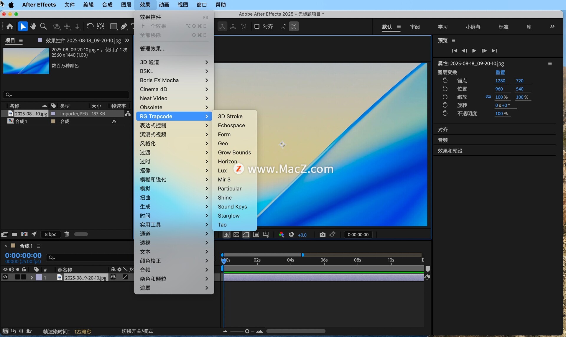Select the Orbit camera tool
The width and height of the screenshot is (566, 337).
pyautogui.click(x=57, y=27)
